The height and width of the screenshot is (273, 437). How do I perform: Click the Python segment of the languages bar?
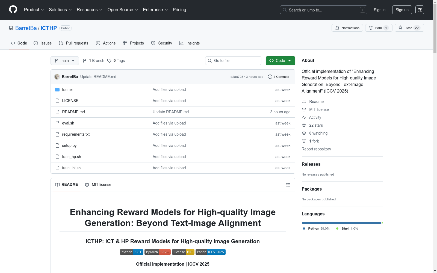pyautogui.click(x=341, y=223)
